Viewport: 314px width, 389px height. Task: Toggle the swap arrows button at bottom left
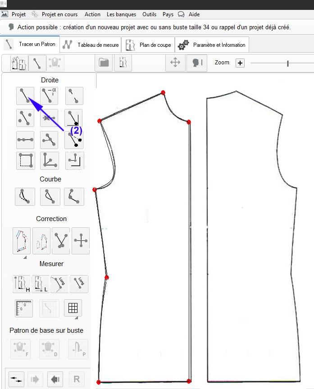[17, 379]
